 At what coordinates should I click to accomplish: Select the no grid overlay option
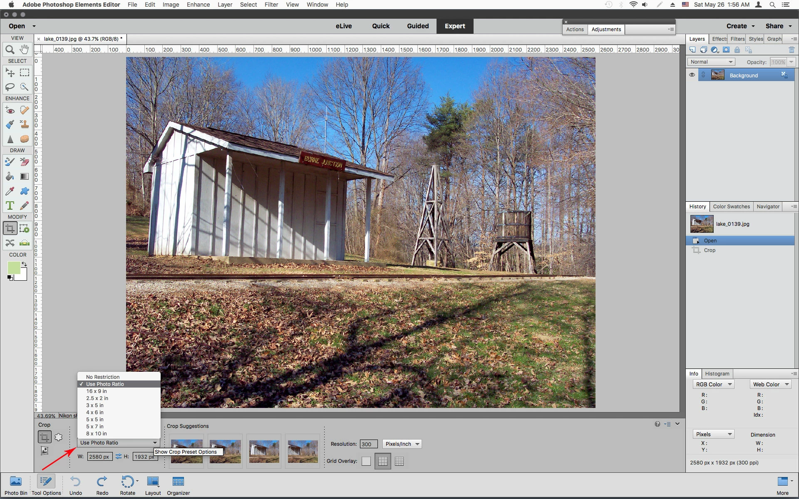366,461
